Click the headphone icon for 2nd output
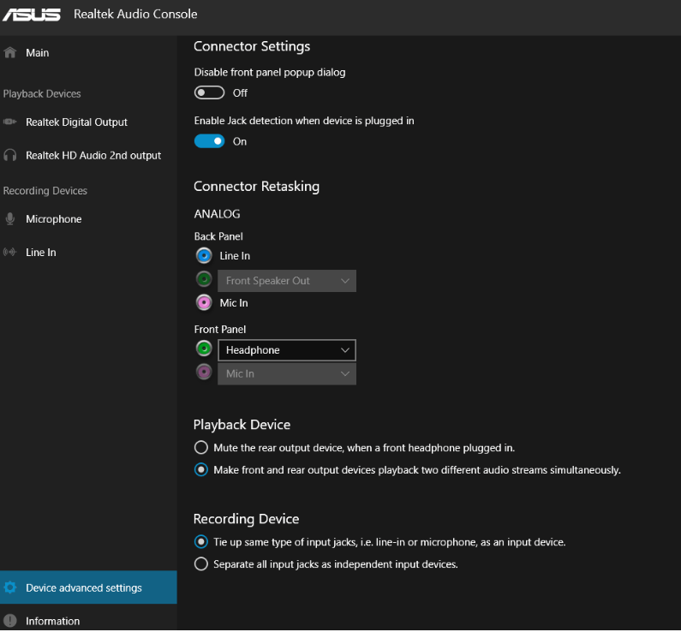The width and height of the screenshot is (681, 632). (x=10, y=155)
